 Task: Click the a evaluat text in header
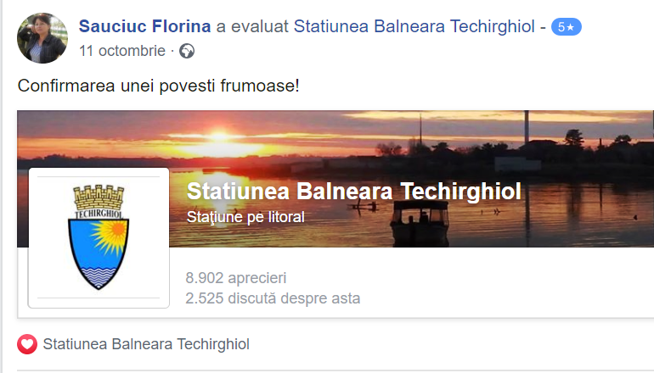point(252,26)
